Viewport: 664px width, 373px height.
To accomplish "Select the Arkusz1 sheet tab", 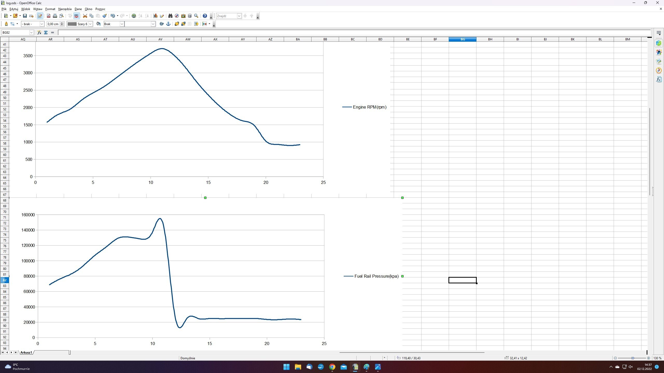I will click(x=26, y=353).
